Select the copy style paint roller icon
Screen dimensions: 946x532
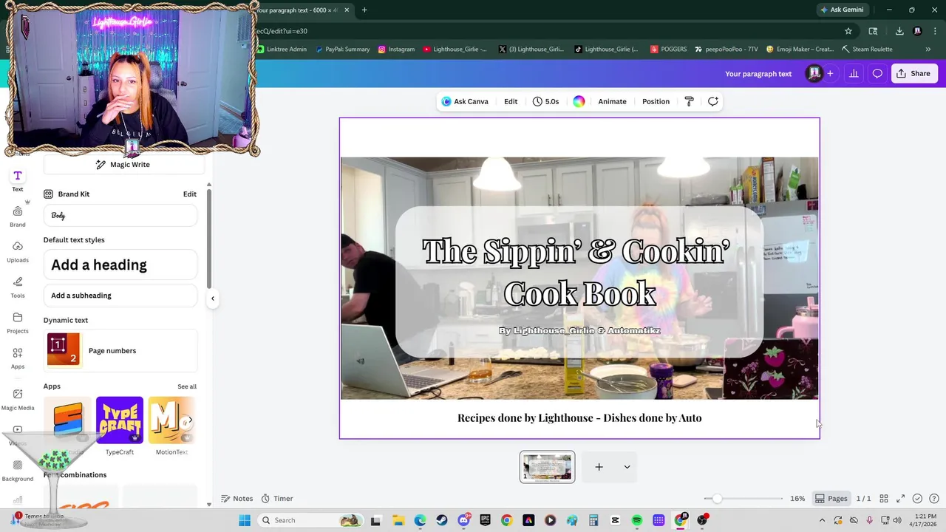tap(689, 102)
